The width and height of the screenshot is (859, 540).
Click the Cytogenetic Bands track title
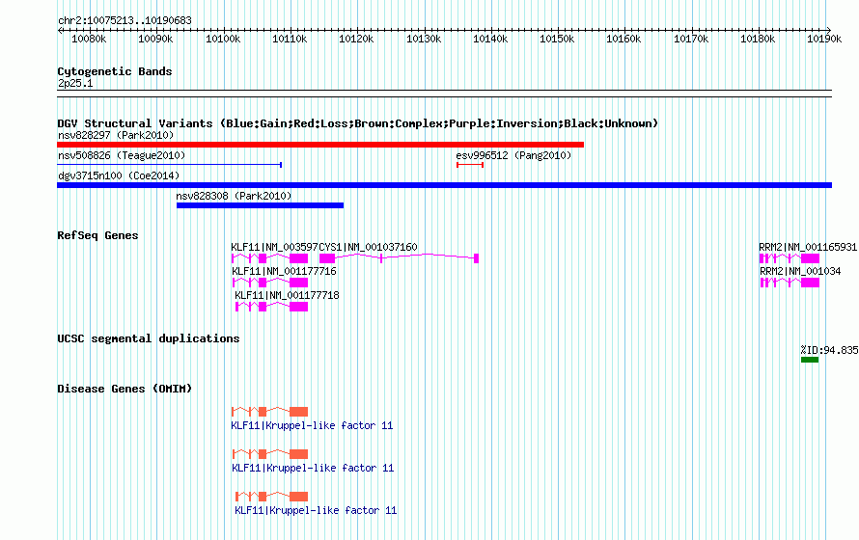point(115,71)
